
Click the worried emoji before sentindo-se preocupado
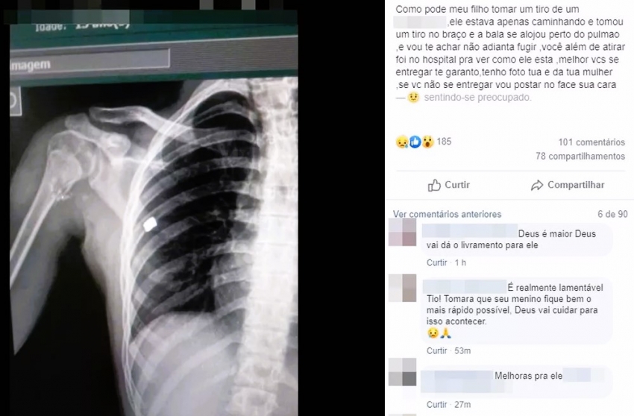point(413,98)
